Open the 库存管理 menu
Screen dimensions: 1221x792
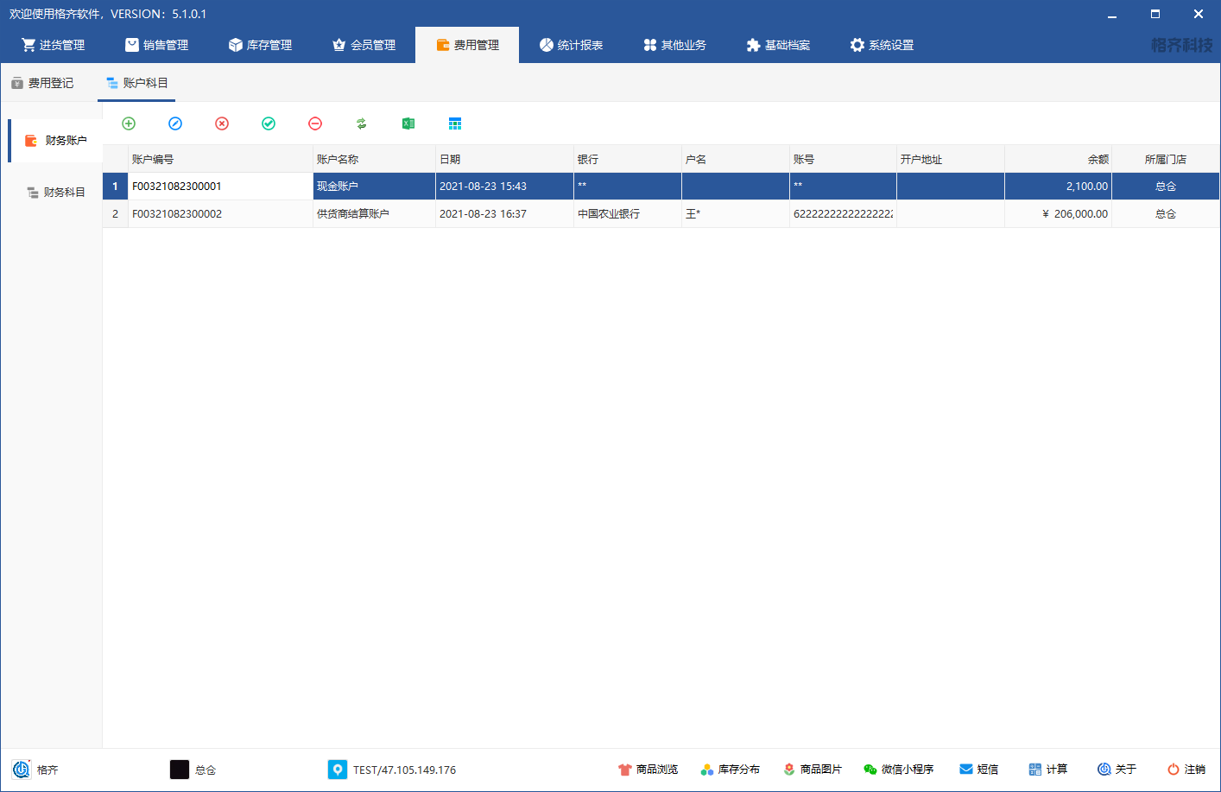click(260, 45)
